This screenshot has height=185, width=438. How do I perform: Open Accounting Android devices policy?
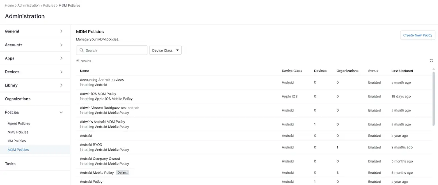102,80
